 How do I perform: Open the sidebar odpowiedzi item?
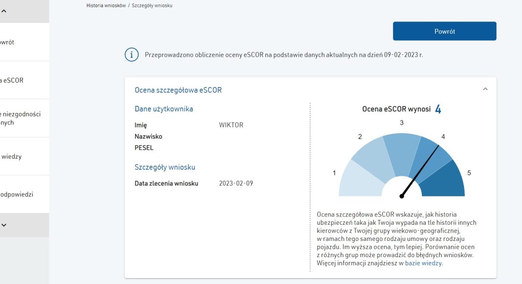coord(17,194)
